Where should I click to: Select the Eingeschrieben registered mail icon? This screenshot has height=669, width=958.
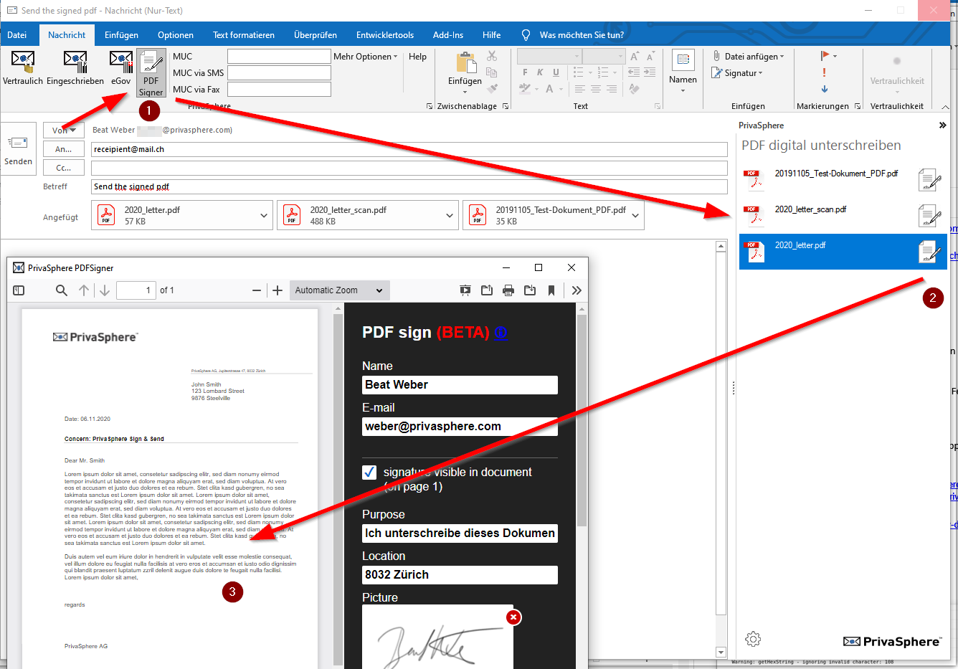coord(75,63)
